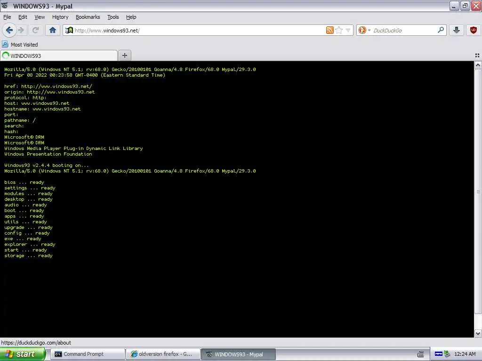Click WINDOWS93 - Mypal taskbar button
The image size is (482, 361).
[x=239, y=354]
